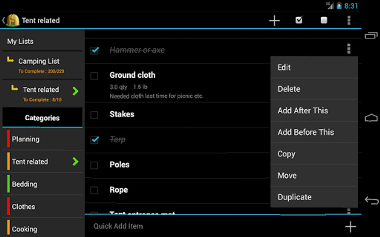Check the Ground cloth checkbox

[x=94, y=76]
